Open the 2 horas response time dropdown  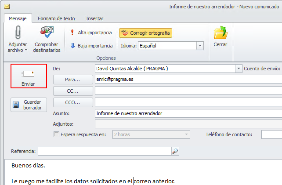(x=187, y=134)
